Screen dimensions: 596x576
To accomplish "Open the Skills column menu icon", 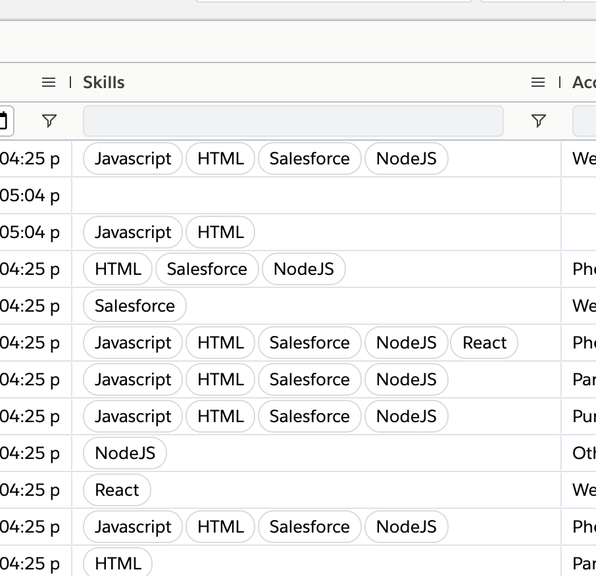I will pyautogui.click(x=537, y=82).
